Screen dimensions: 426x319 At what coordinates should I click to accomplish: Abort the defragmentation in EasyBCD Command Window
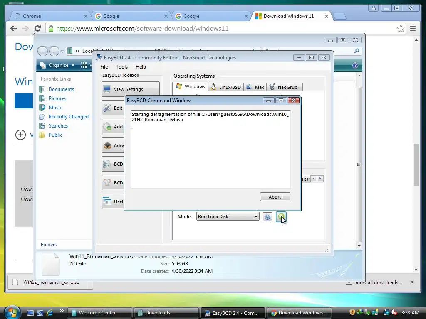[x=275, y=196]
